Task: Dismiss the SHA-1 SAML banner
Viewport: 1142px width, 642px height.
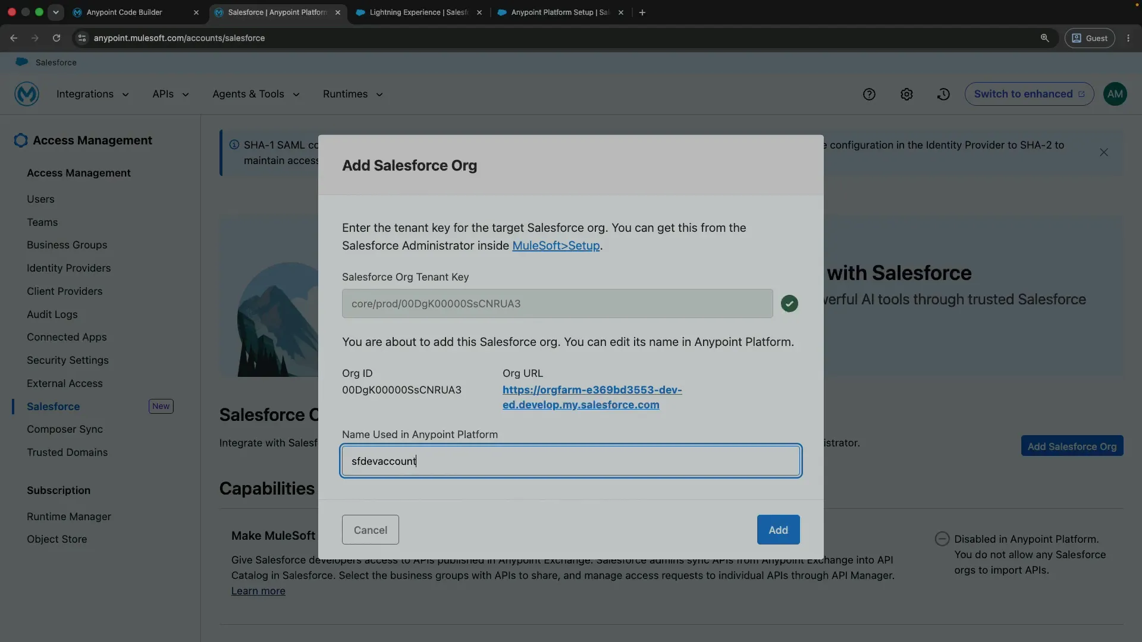Action: pos(1104,152)
